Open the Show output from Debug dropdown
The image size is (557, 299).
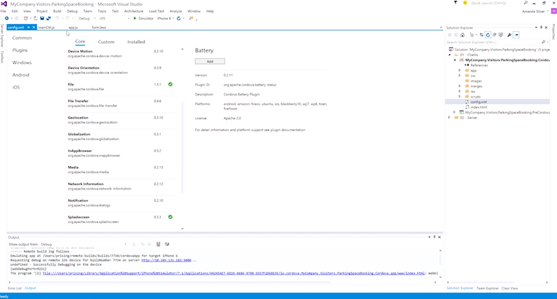point(83,245)
